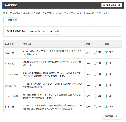
Task: Keep PHP対策 OFF radio selected
Action: click(x=106, y=107)
